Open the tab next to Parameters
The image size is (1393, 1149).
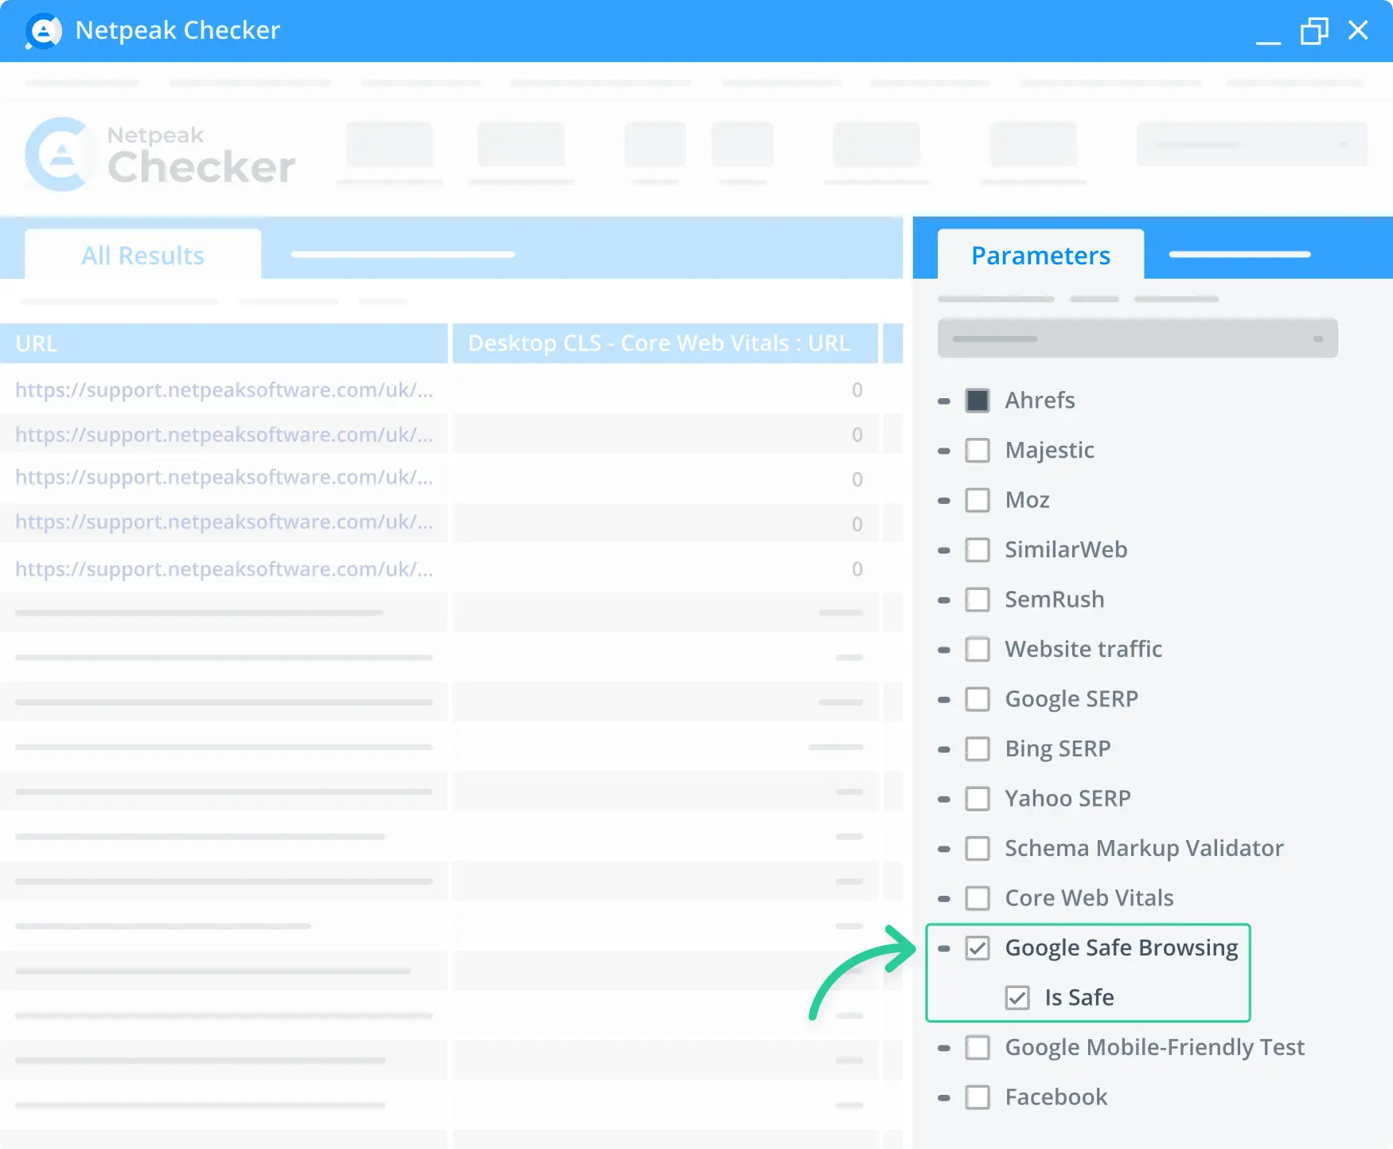(x=1239, y=254)
